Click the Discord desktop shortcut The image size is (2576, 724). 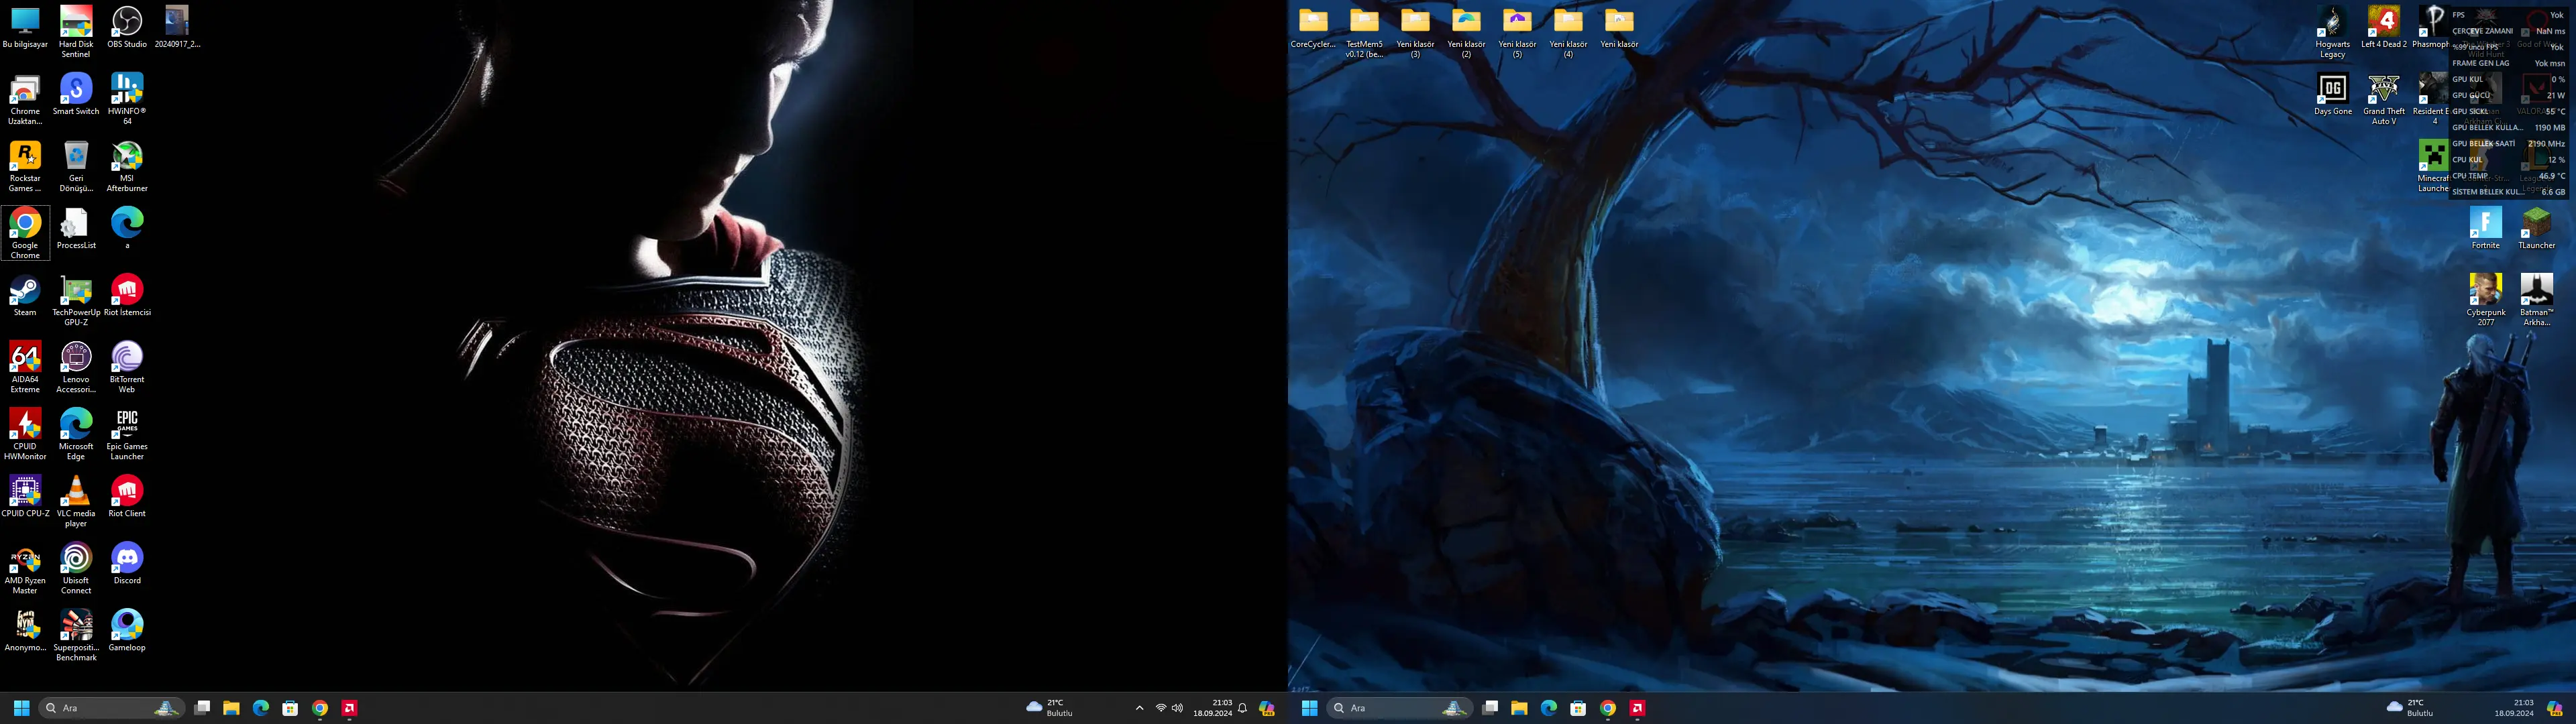tap(127, 564)
